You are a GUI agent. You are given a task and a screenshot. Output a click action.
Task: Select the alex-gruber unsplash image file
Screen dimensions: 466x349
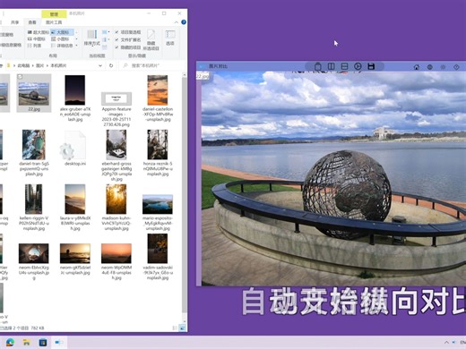coord(75,98)
